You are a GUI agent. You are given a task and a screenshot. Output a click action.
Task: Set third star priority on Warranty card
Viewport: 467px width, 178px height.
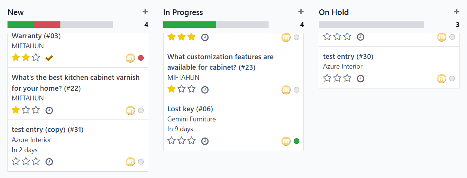pyautogui.click(x=36, y=58)
